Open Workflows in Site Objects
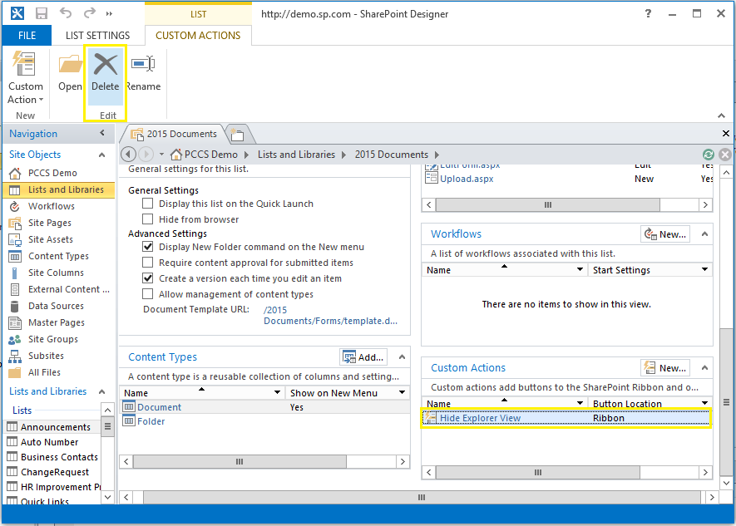 52,206
